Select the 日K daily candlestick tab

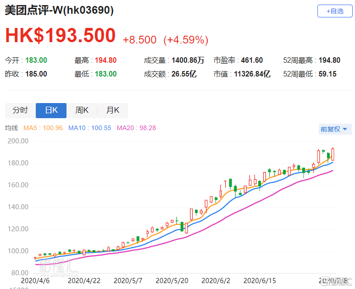51,110
